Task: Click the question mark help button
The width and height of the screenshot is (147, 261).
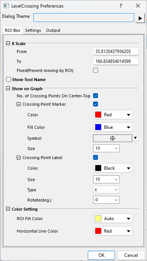Action: (x=121, y=6)
